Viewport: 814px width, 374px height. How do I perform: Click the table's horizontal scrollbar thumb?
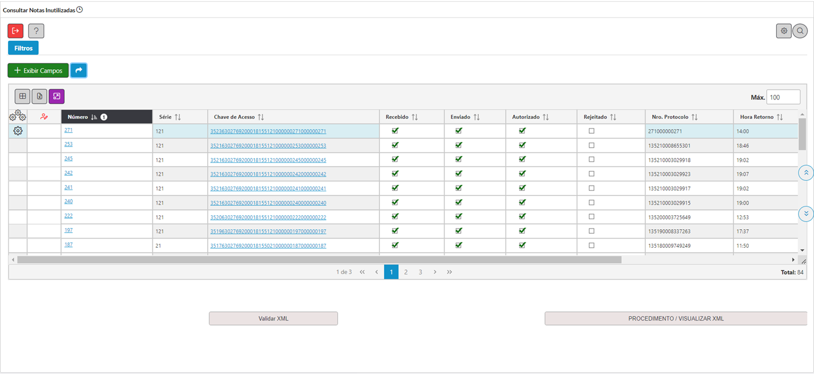[319, 259]
